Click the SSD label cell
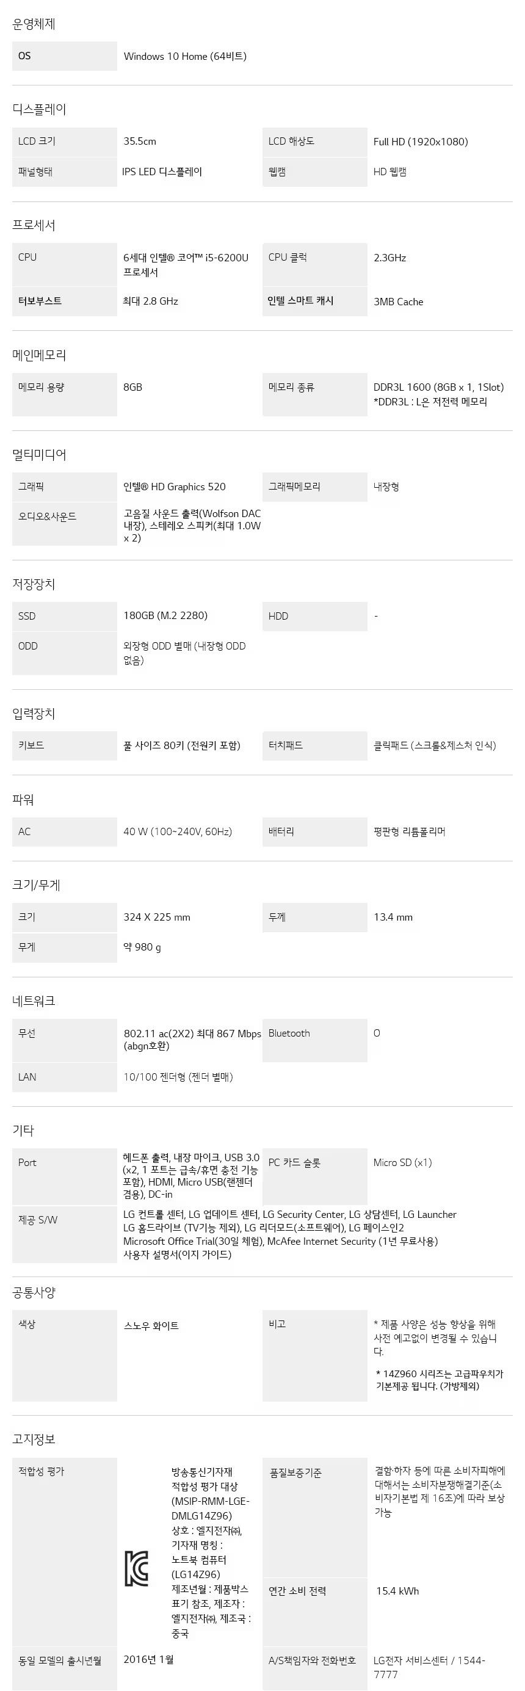 (x=64, y=617)
